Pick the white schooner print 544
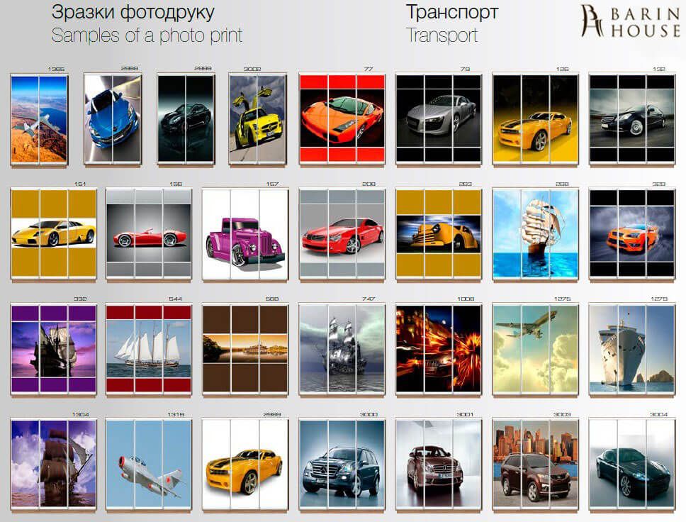This screenshot has width=686, height=522. pos(148,350)
